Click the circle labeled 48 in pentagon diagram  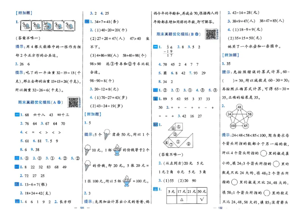click(239, 107)
